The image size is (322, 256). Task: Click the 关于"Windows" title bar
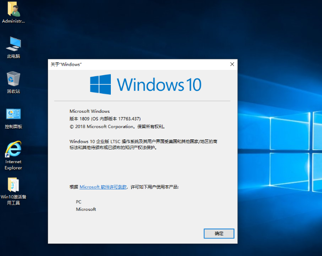click(133, 64)
